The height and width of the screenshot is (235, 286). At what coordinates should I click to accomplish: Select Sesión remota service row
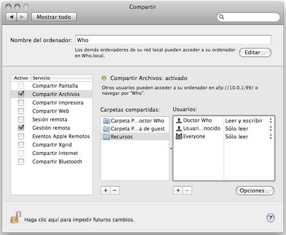pyautogui.click(x=51, y=120)
